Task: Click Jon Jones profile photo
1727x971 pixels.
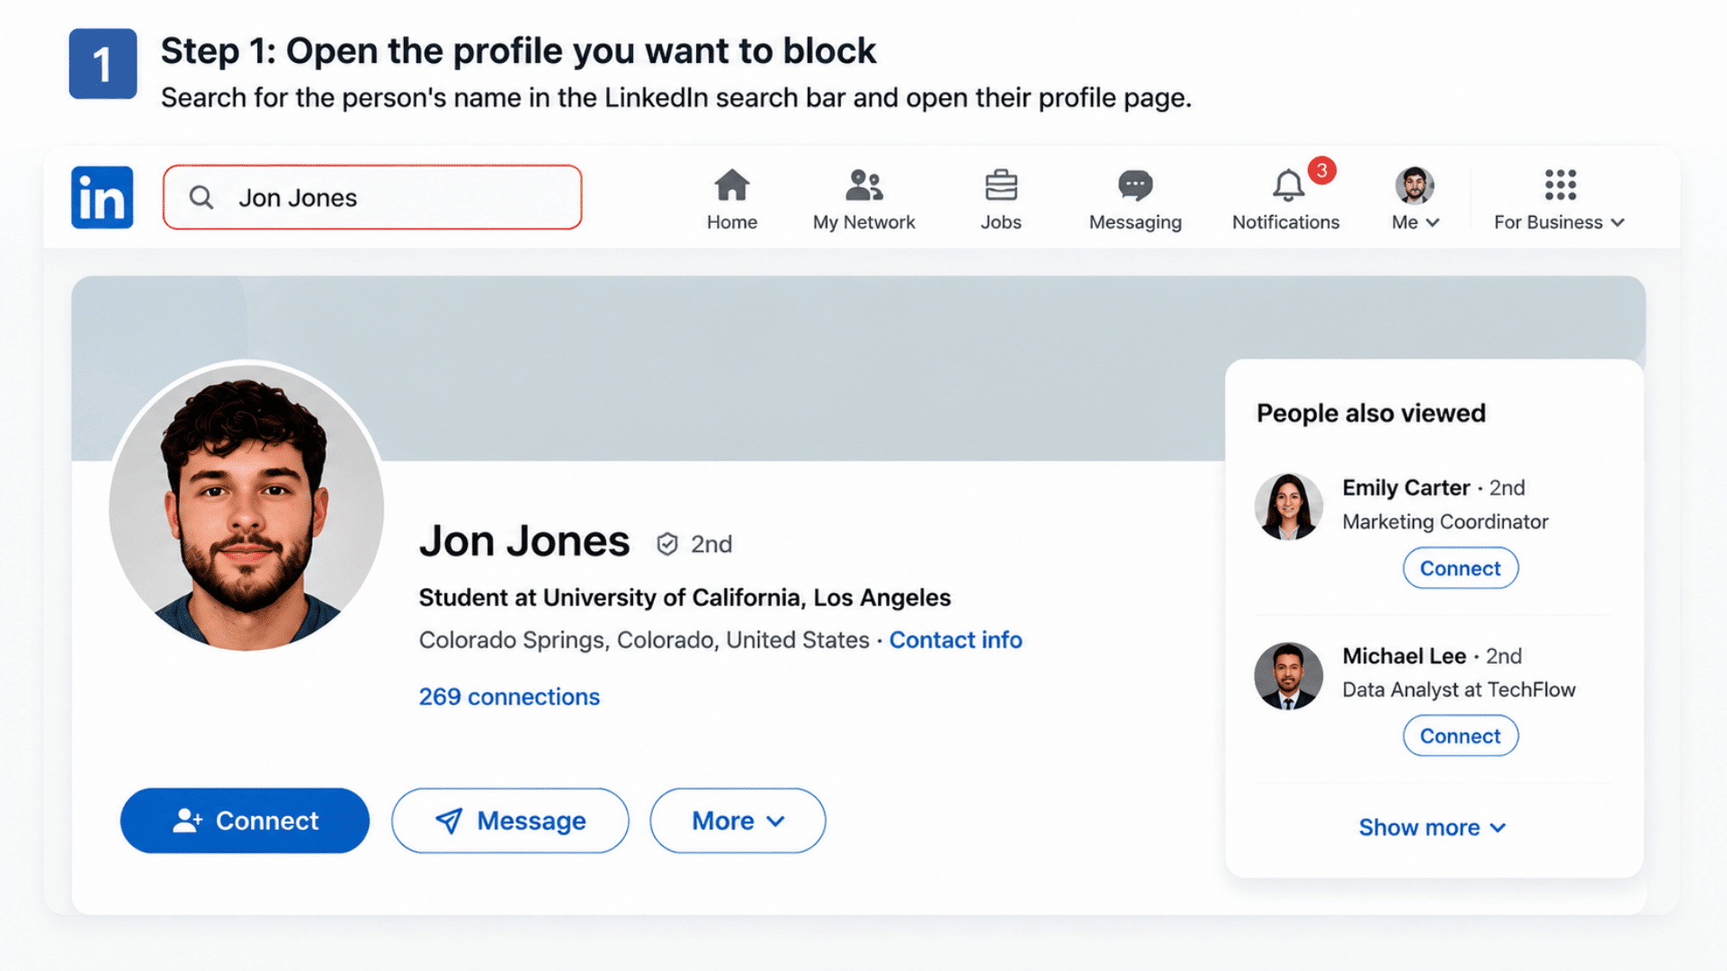Action: 246,506
